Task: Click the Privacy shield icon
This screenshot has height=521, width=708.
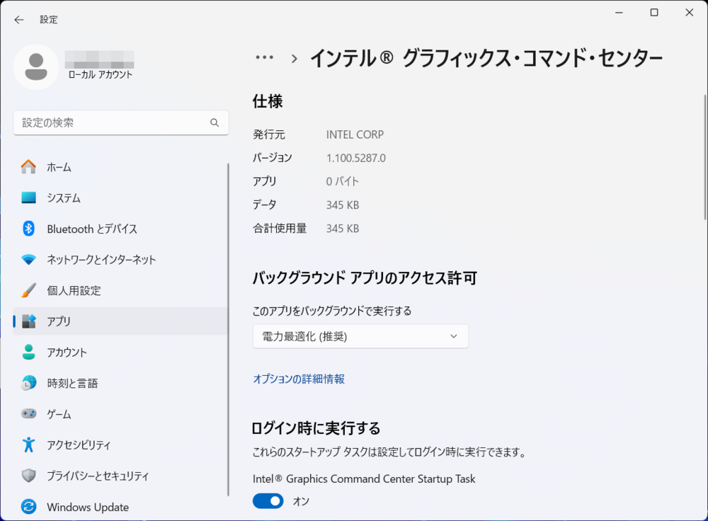Action: (x=28, y=476)
